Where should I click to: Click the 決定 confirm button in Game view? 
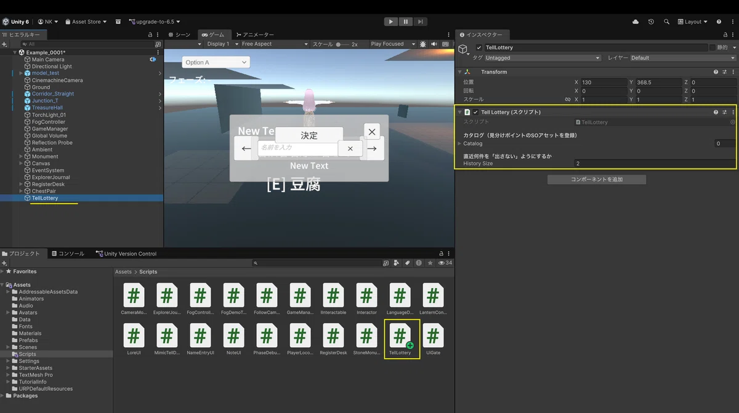tap(309, 135)
